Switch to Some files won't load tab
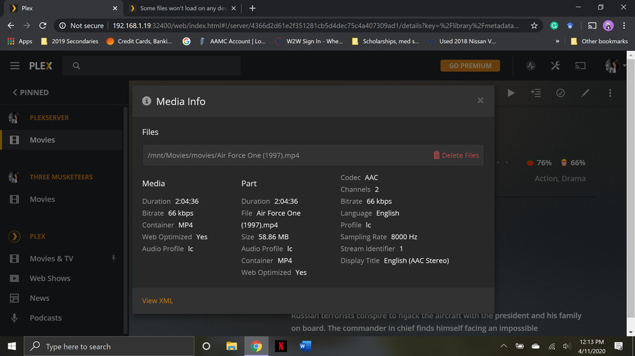635x356 pixels. pyautogui.click(x=183, y=8)
